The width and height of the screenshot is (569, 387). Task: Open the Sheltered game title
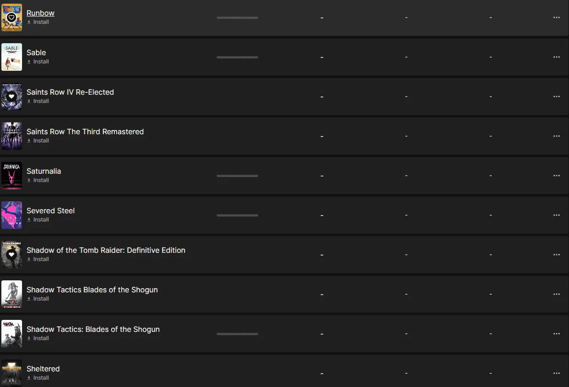tap(43, 369)
